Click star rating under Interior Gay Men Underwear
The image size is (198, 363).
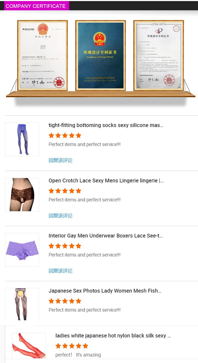click(x=65, y=246)
